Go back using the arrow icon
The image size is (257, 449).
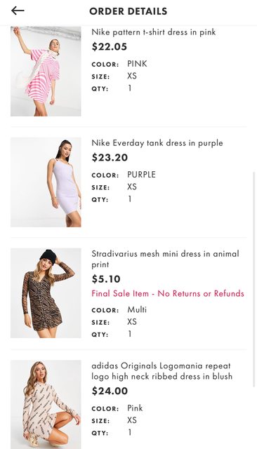click(x=18, y=11)
